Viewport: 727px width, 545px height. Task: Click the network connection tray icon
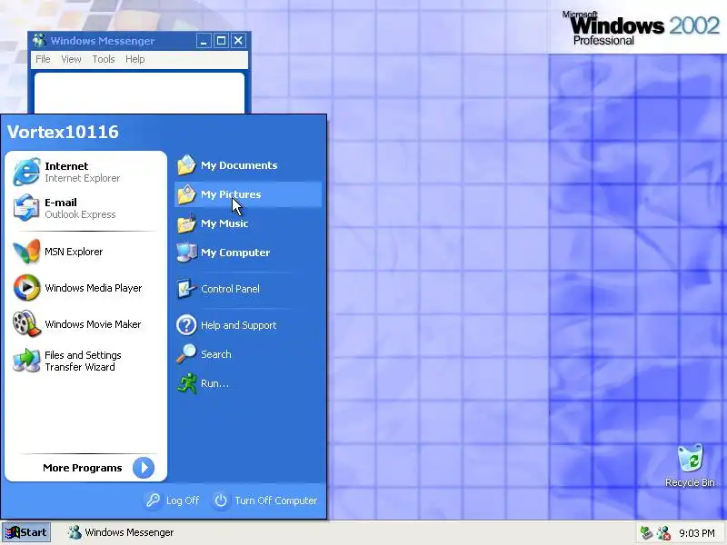tap(646, 532)
